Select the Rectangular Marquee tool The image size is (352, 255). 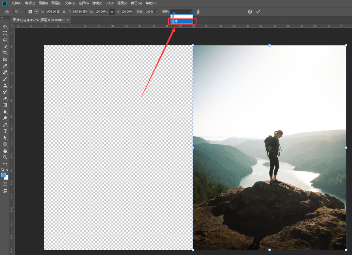coord(5,33)
